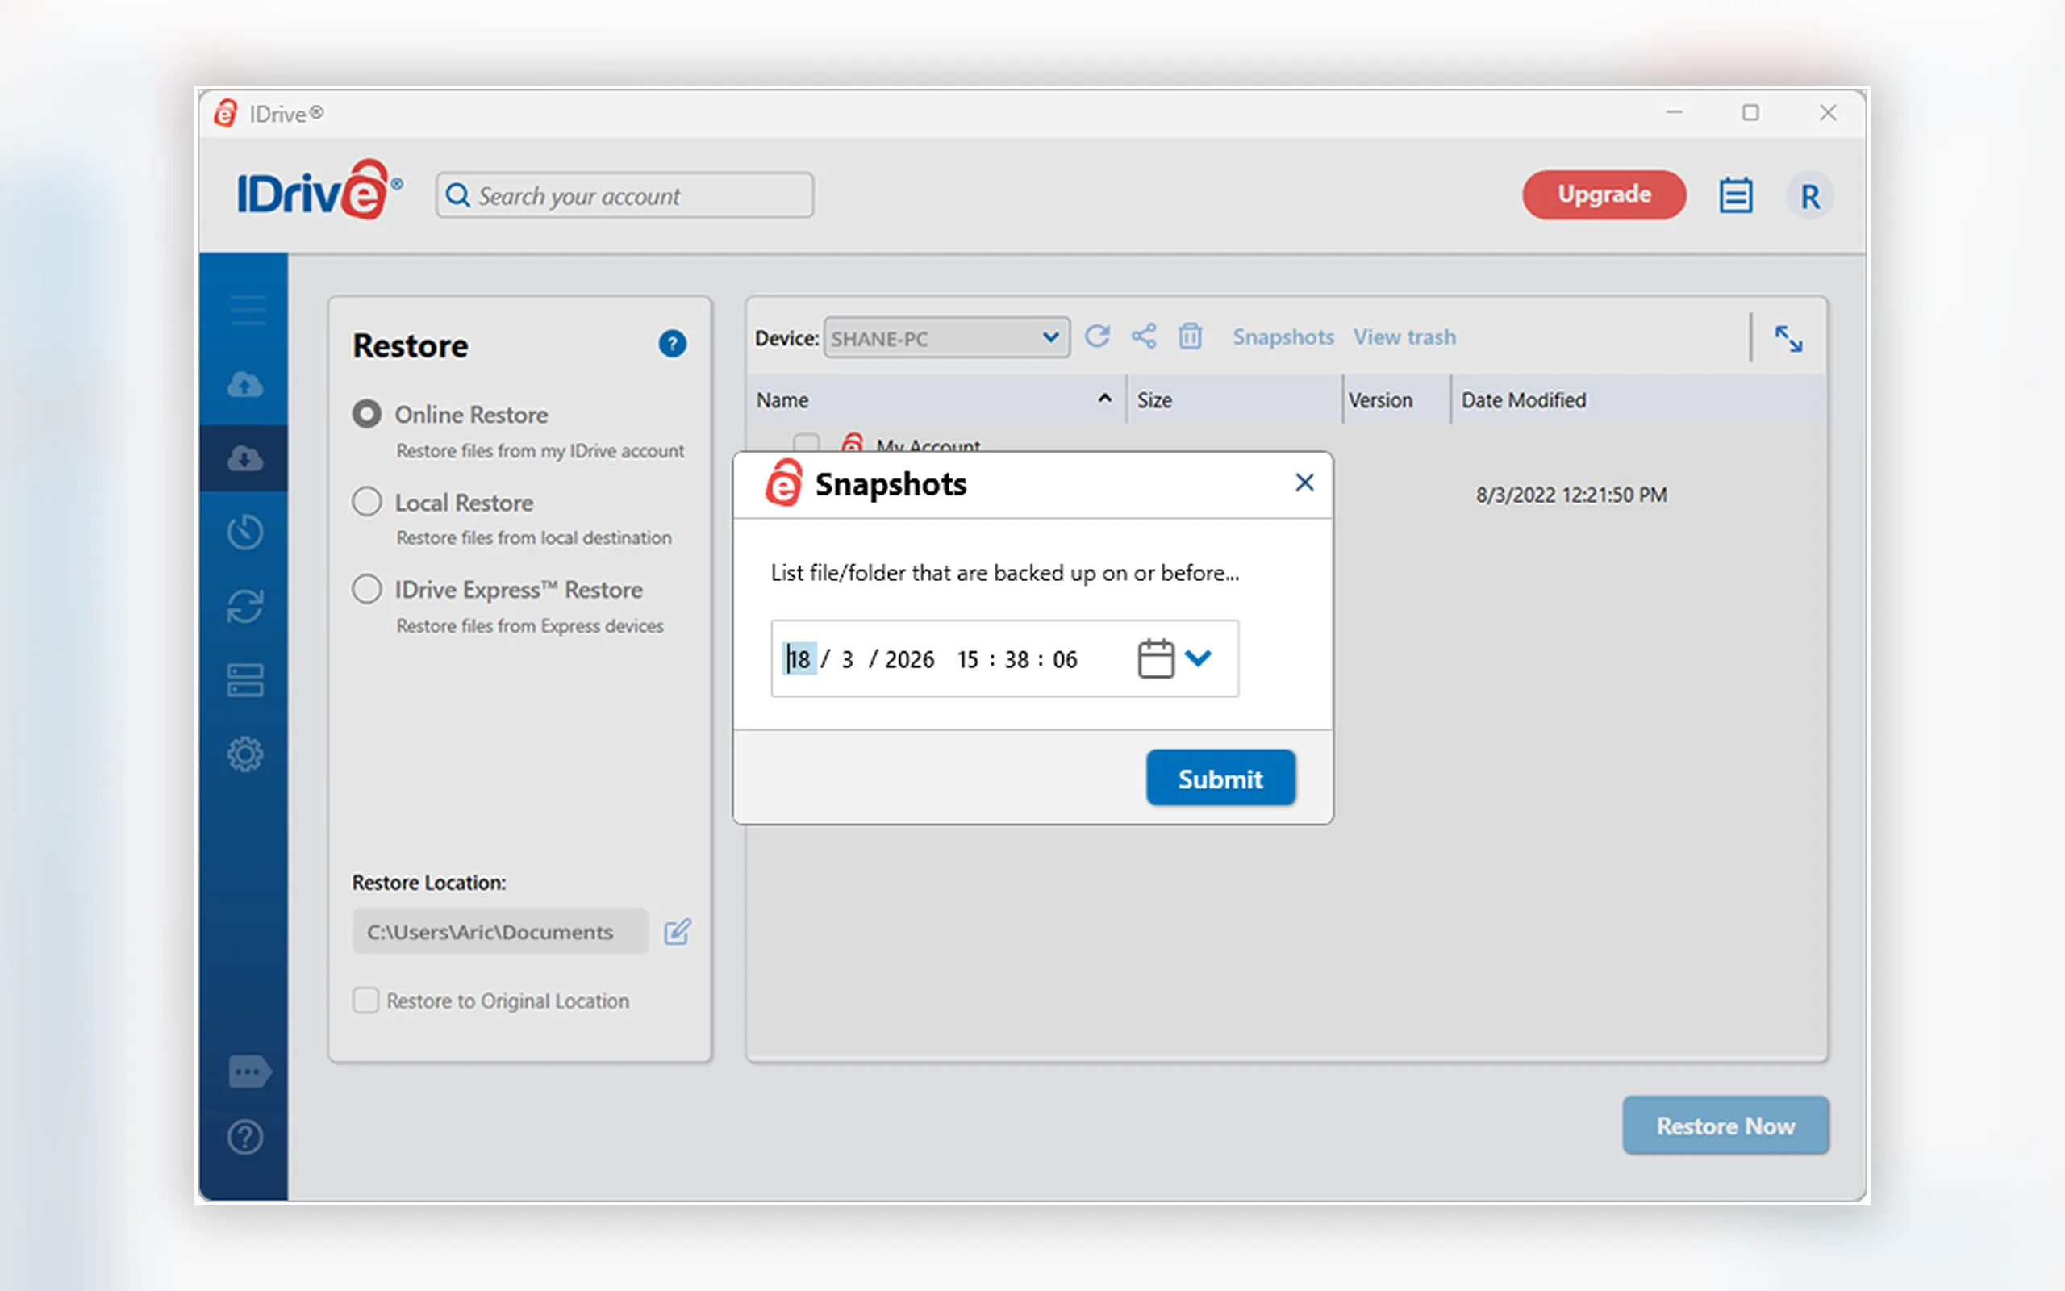Select the seconds 06 in time field
The image size is (2065, 1291).
tap(1065, 659)
